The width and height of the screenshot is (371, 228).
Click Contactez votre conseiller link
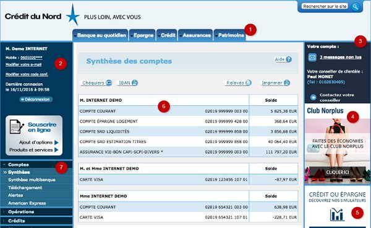(x=337, y=97)
